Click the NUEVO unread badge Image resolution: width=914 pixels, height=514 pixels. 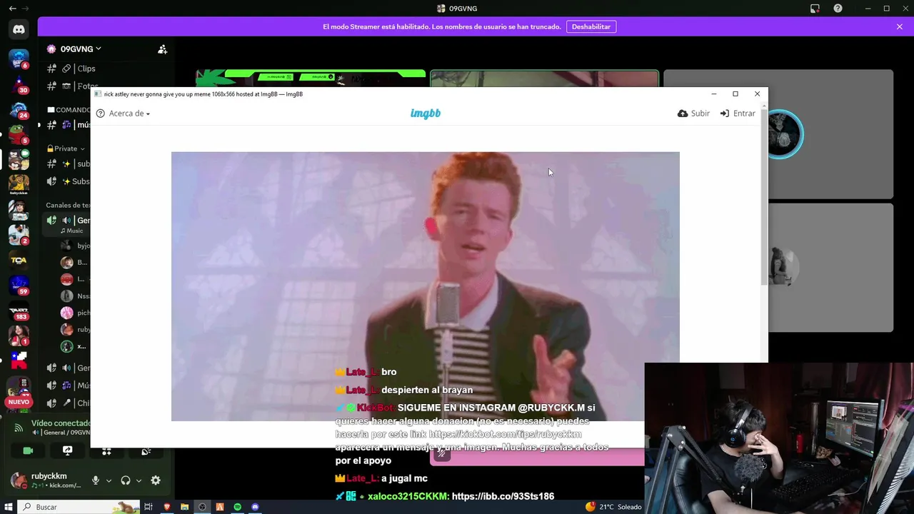point(19,402)
